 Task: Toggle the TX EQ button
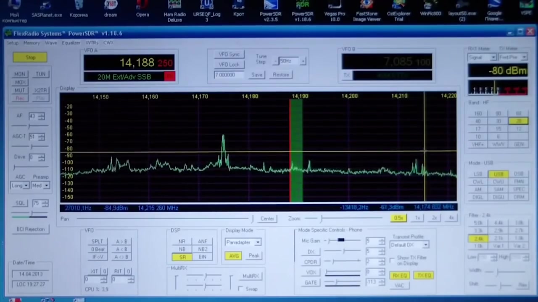tap(424, 276)
